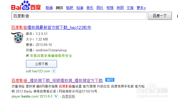Click the 安装百度杀毒确保软件安全 green label

point(51,56)
